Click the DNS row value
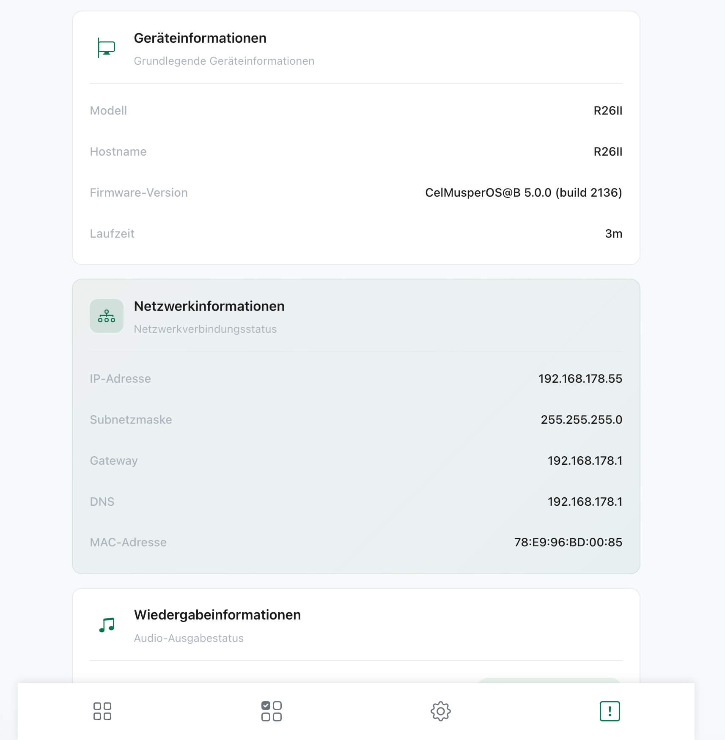This screenshot has width=725, height=740. [x=585, y=502]
